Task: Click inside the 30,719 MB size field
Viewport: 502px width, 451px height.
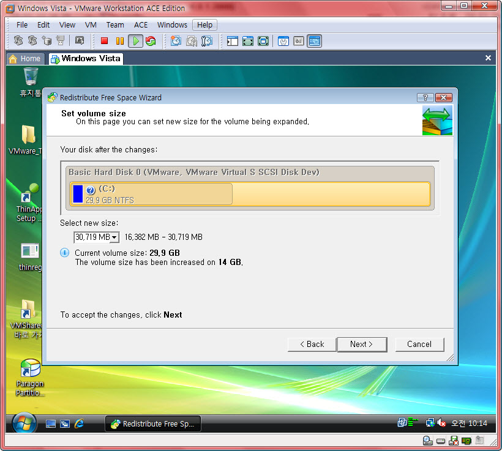Action: [92, 237]
